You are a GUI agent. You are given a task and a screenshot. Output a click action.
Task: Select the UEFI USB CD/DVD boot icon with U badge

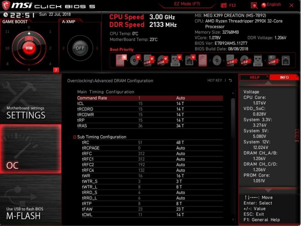162,61
